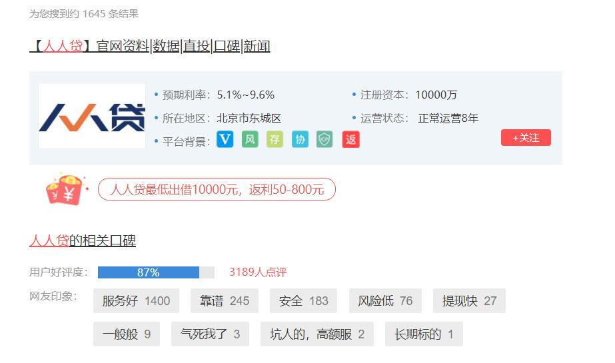Click the 预期利率 5.1%~9.6% text
615x363 pixels.
coord(219,95)
